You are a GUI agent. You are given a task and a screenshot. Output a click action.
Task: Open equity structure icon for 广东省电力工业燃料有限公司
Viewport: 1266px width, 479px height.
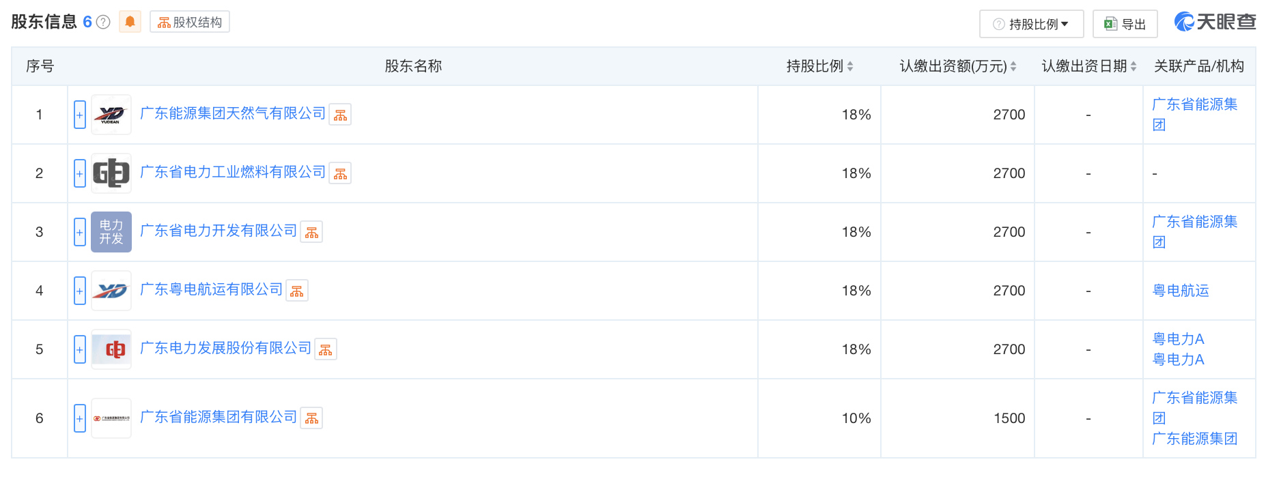pyautogui.click(x=340, y=173)
